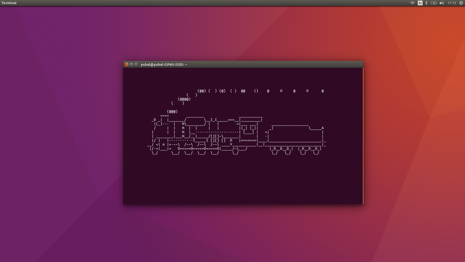The image size is (465, 262).
Task: Click the terminal title yubal@yubal-GP60-2OD
Action: (x=163, y=65)
